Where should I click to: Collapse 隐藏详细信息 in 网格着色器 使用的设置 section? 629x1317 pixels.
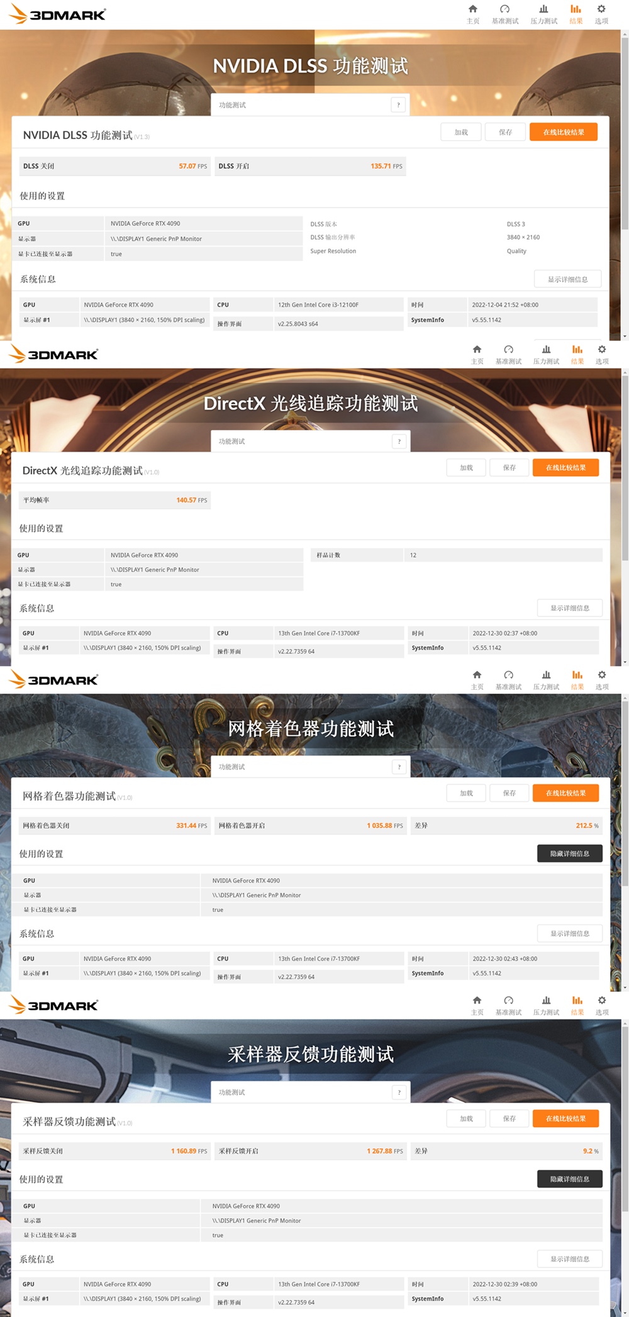[x=570, y=853]
